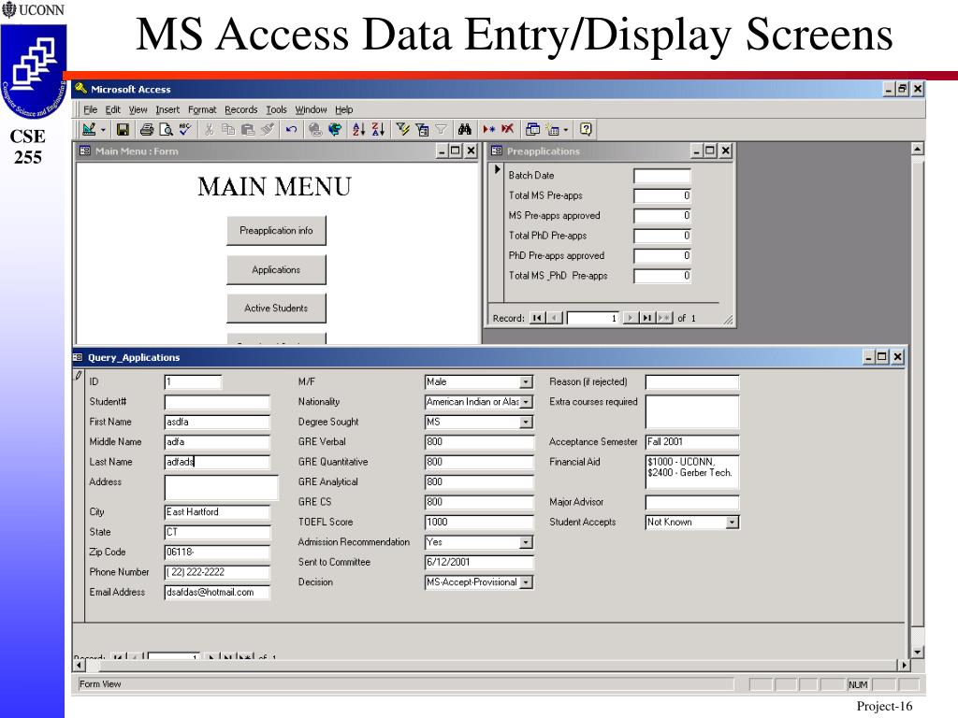Click the Active Students button

(x=276, y=309)
